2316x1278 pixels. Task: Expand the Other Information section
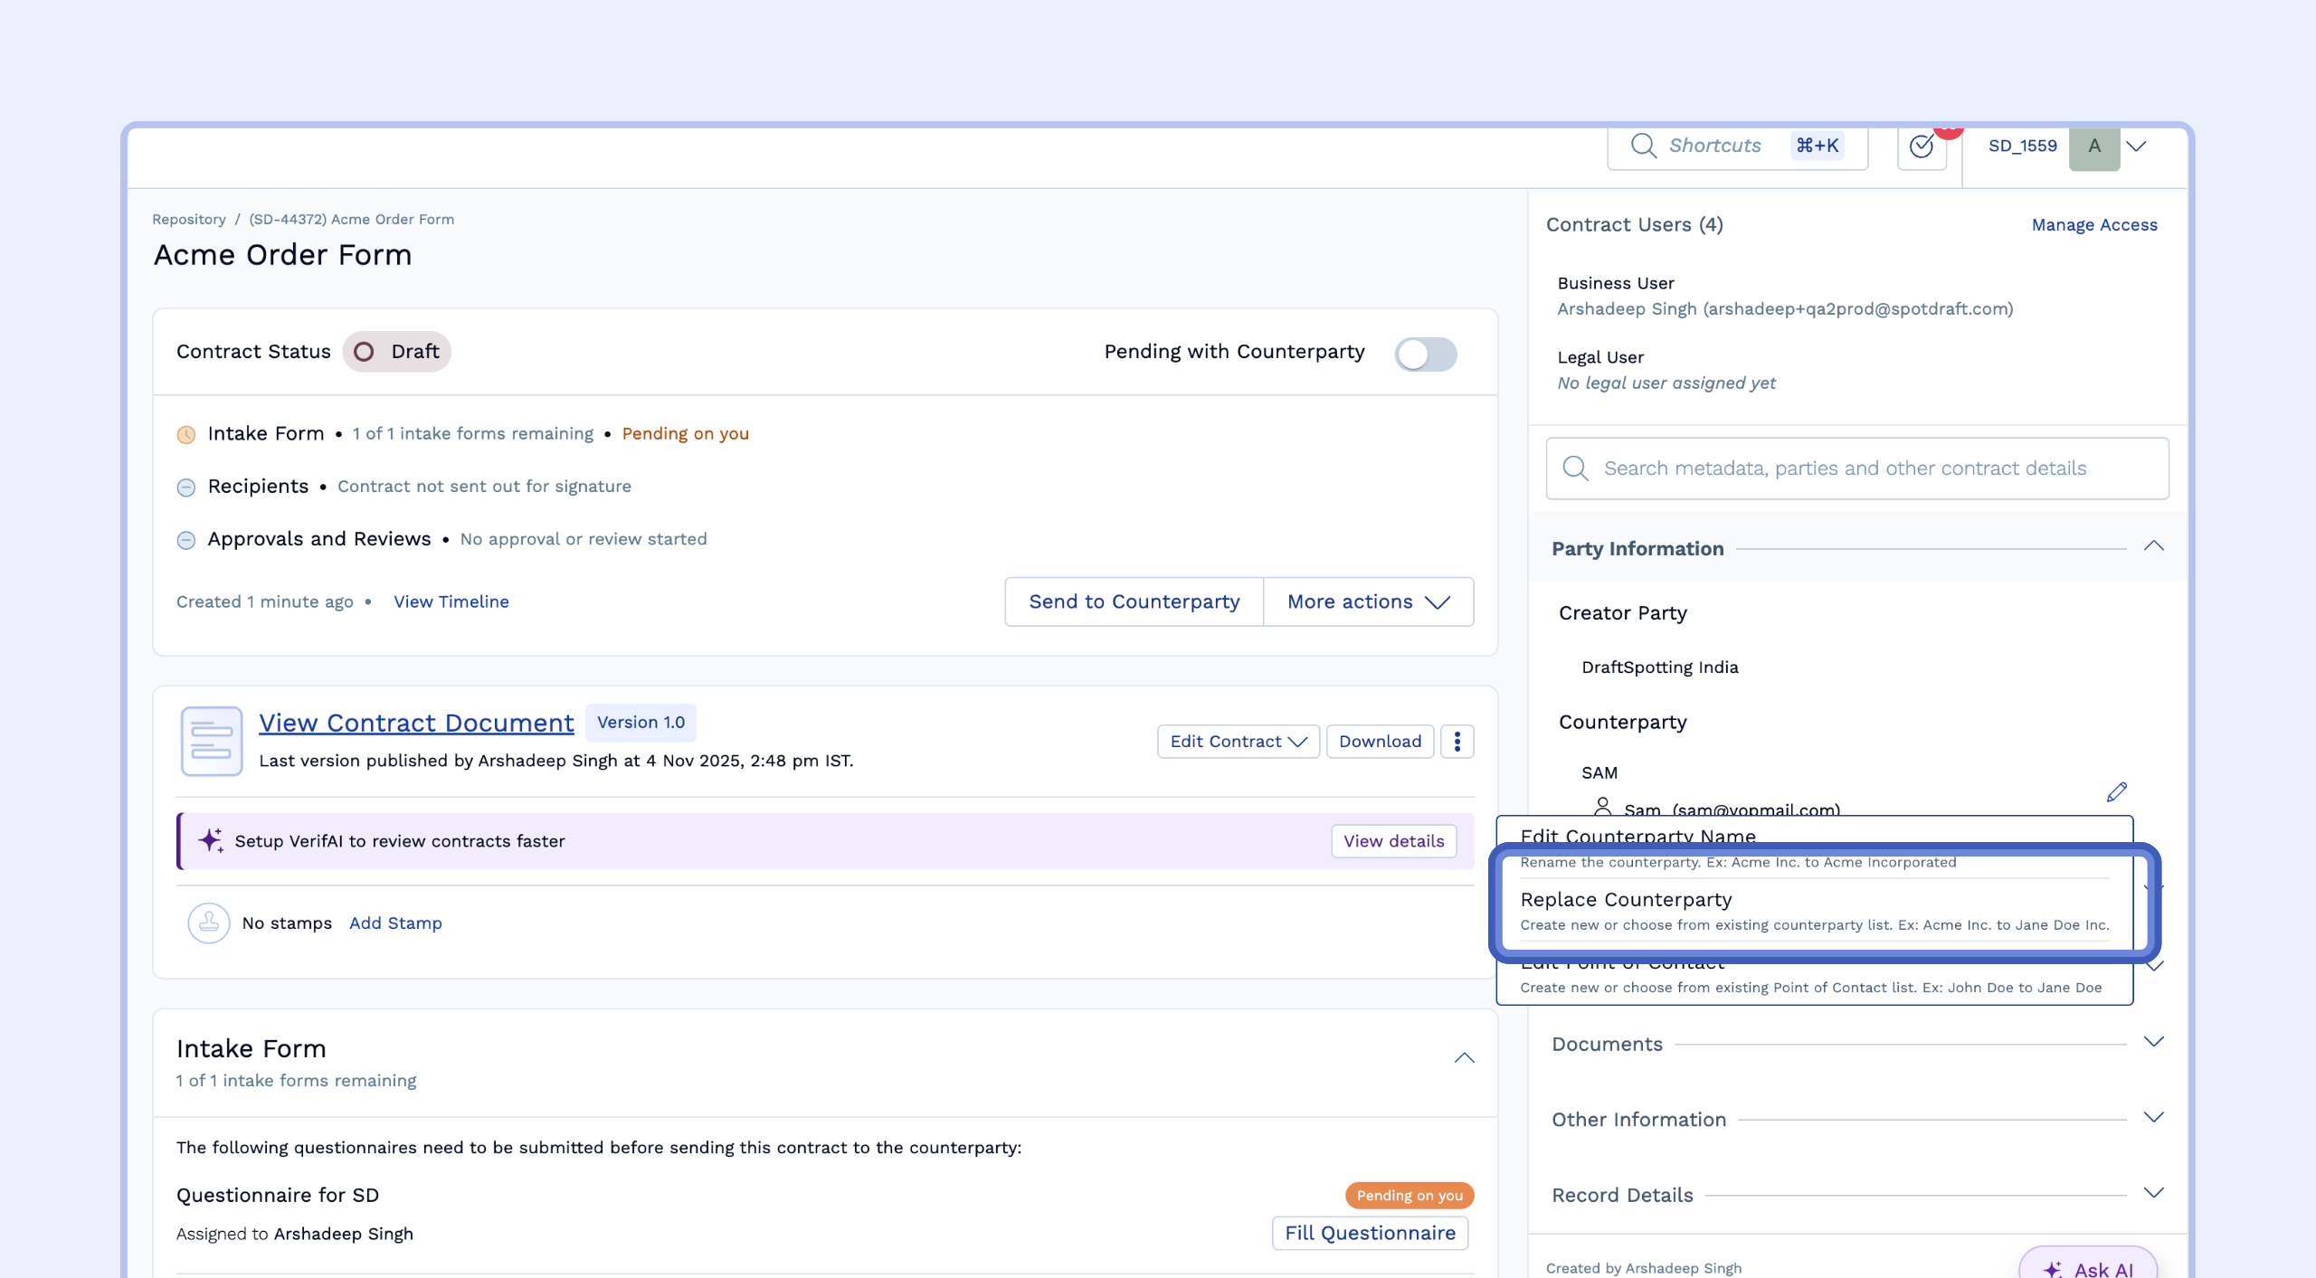(x=2153, y=1118)
